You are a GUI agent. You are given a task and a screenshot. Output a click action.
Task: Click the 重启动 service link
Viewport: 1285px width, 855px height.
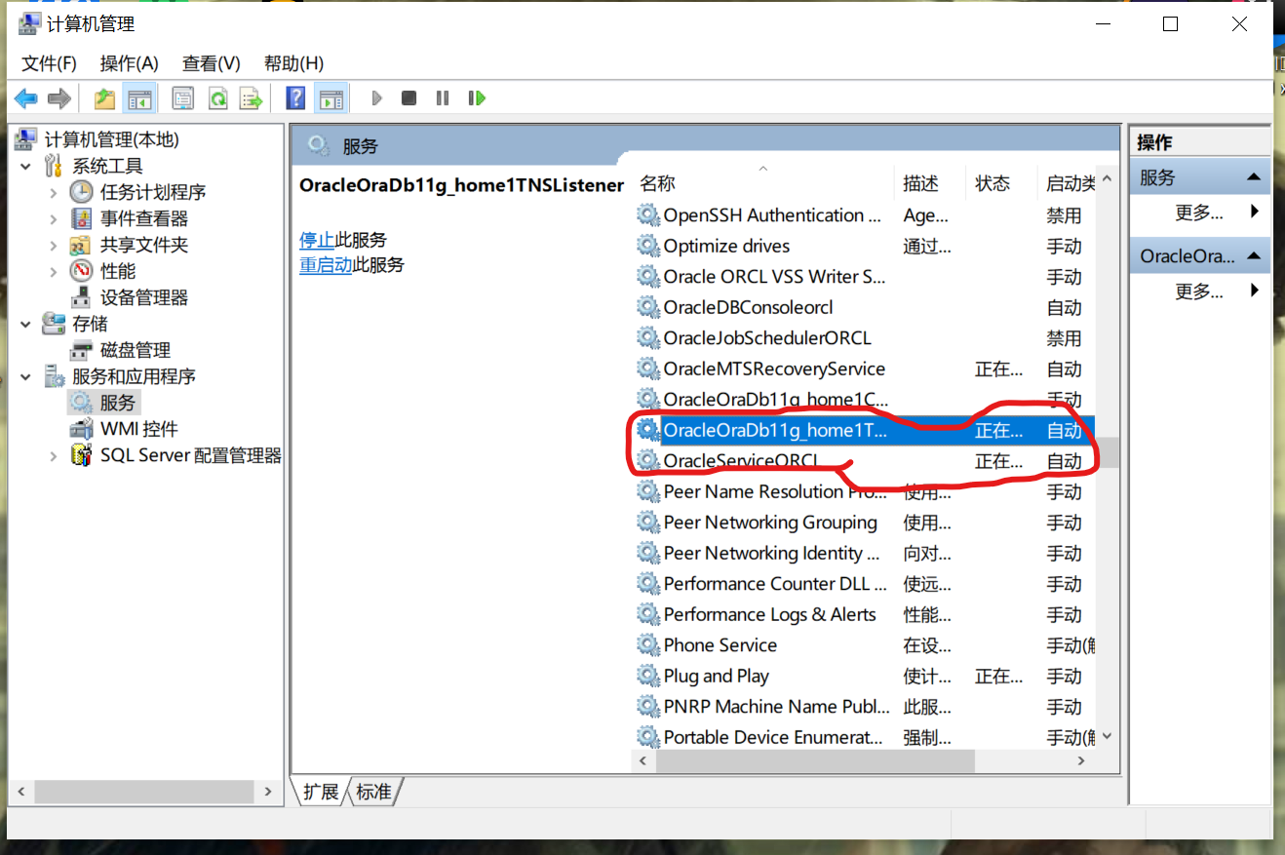tap(326, 265)
